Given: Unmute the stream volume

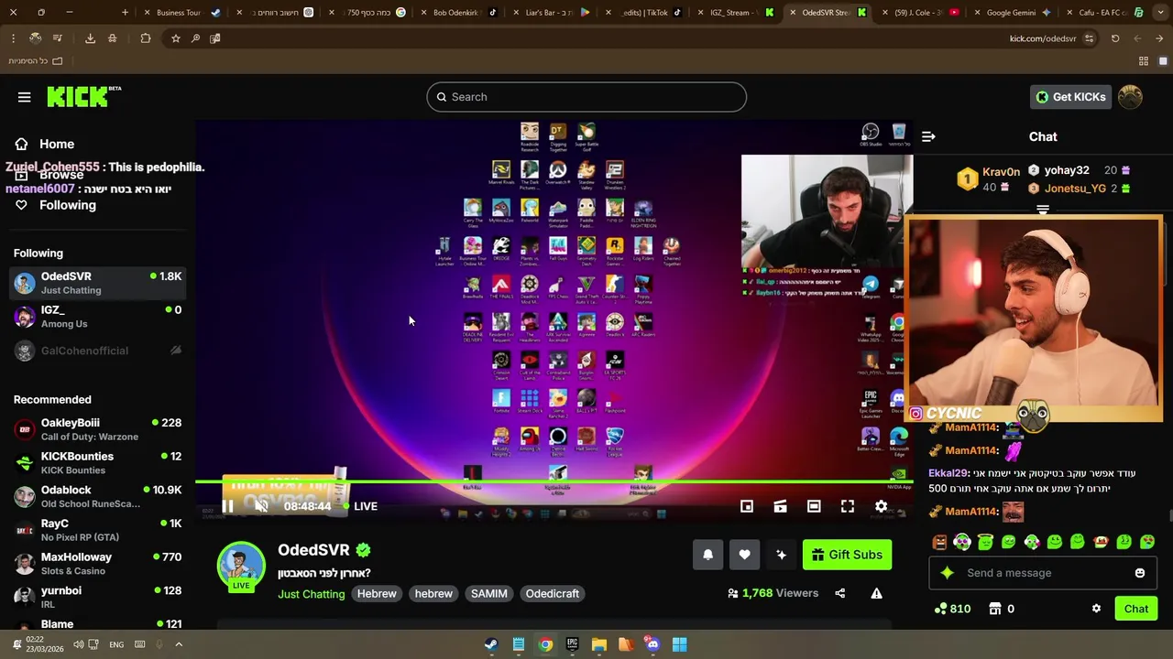Looking at the screenshot, I should (261, 506).
